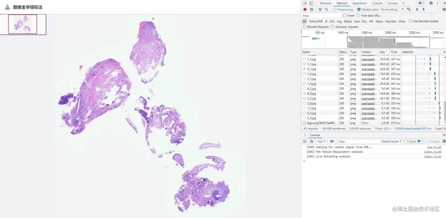
Task: Filter requests by WS type
Action: pyautogui.click(x=371, y=22)
